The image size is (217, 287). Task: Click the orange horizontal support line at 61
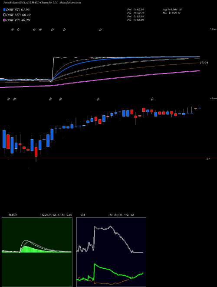point(108,158)
